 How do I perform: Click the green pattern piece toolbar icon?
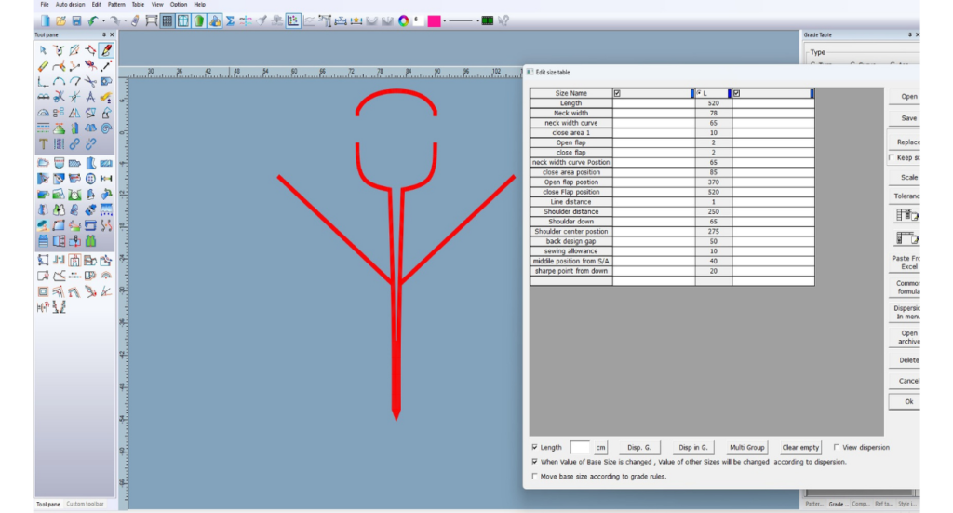[x=199, y=20]
